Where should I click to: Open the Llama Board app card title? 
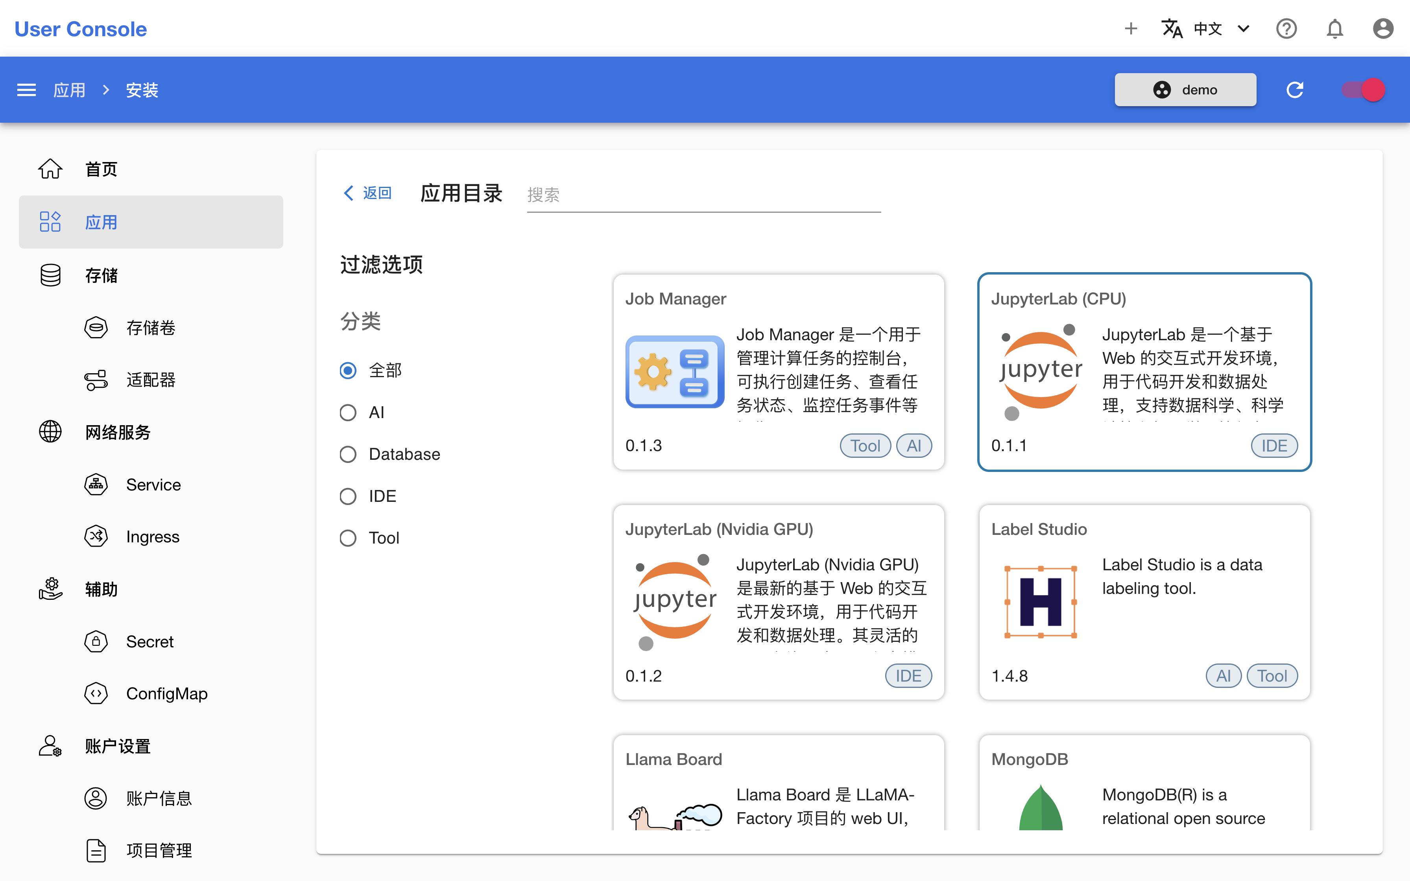click(x=674, y=759)
